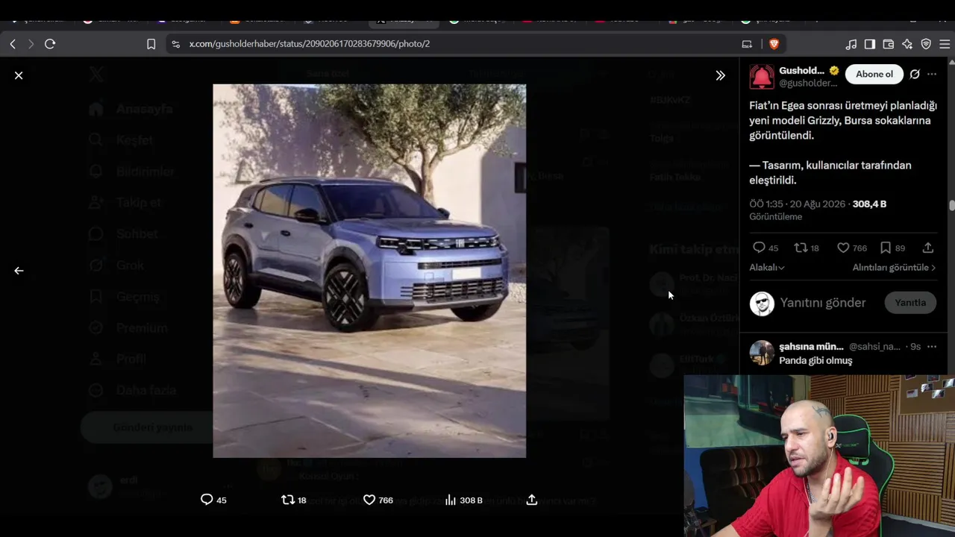Bookmark this page in the browser toolbar
Image resolution: width=955 pixels, height=537 pixels.
tap(151, 44)
